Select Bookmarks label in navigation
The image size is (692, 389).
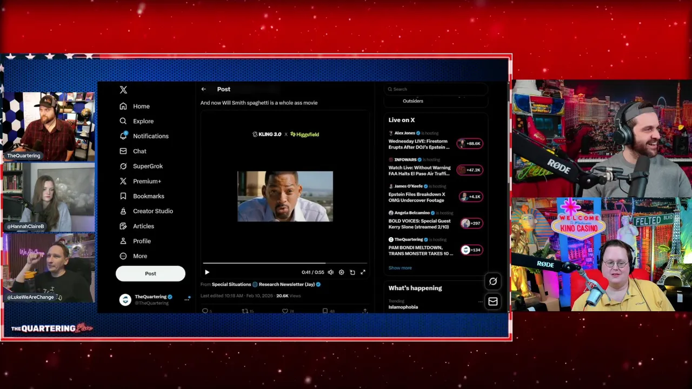149,196
